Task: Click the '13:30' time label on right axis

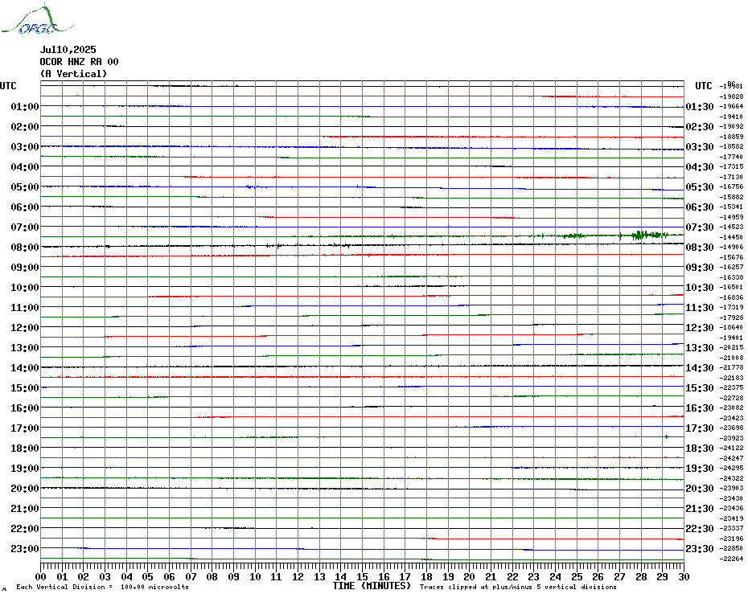Action: [700, 348]
